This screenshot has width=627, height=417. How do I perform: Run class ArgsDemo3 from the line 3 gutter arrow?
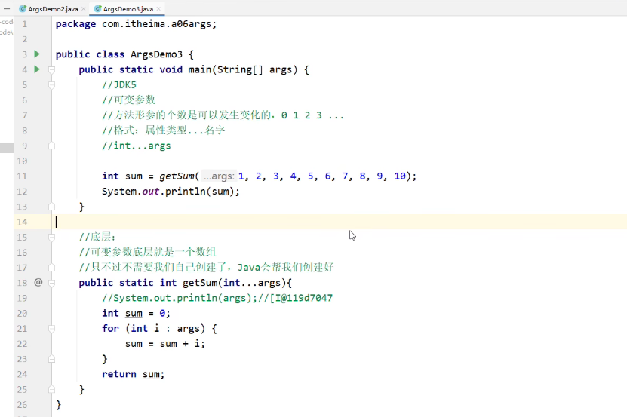pos(37,54)
